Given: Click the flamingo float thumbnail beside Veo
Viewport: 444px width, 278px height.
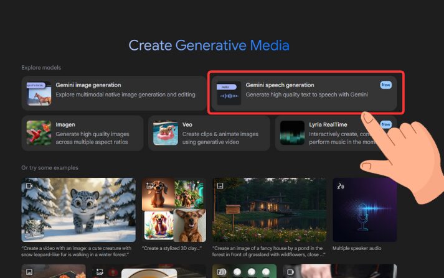Looking at the screenshot, I should (x=166, y=133).
